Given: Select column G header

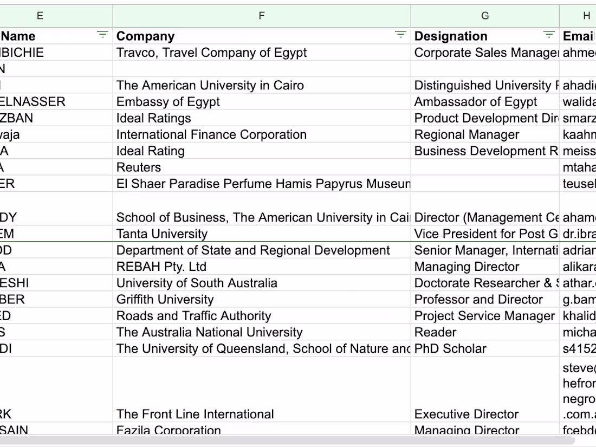Looking at the screenshot, I should 485,16.
